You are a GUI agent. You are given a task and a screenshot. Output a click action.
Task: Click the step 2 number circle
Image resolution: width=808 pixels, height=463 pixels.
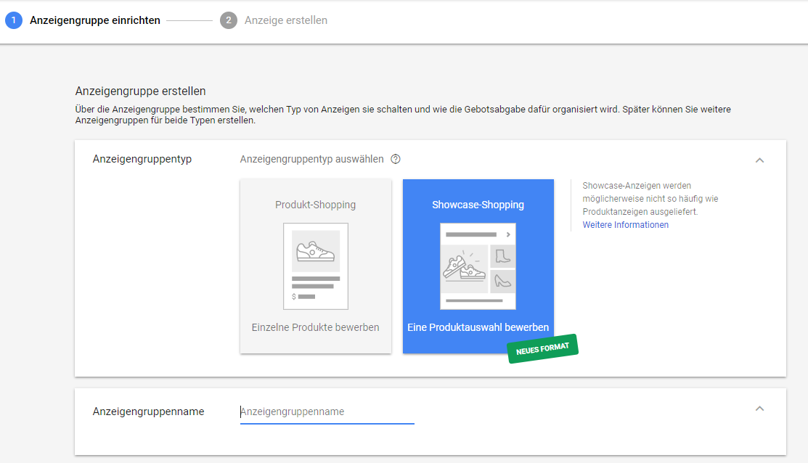(229, 20)
